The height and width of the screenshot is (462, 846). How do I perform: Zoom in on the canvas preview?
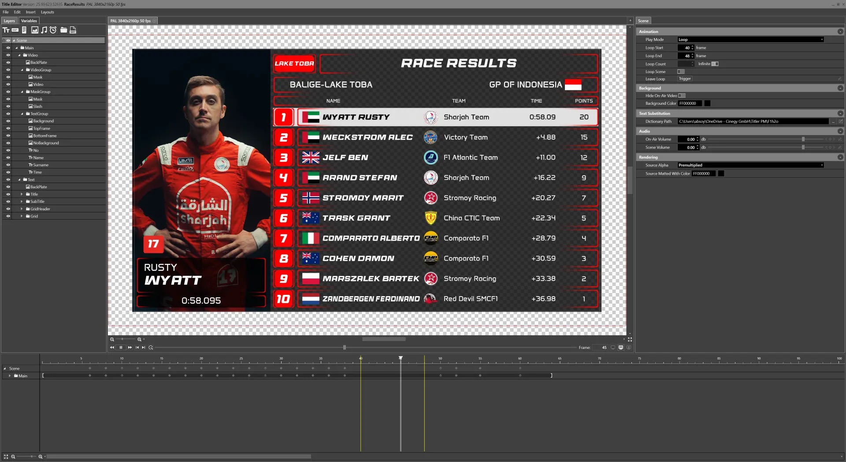click(139, 339)
